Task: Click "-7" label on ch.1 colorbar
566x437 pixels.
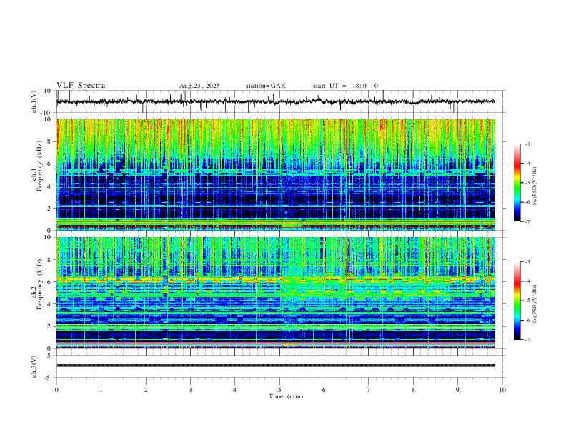Action: pyautogui.click(x=527, y=221)
